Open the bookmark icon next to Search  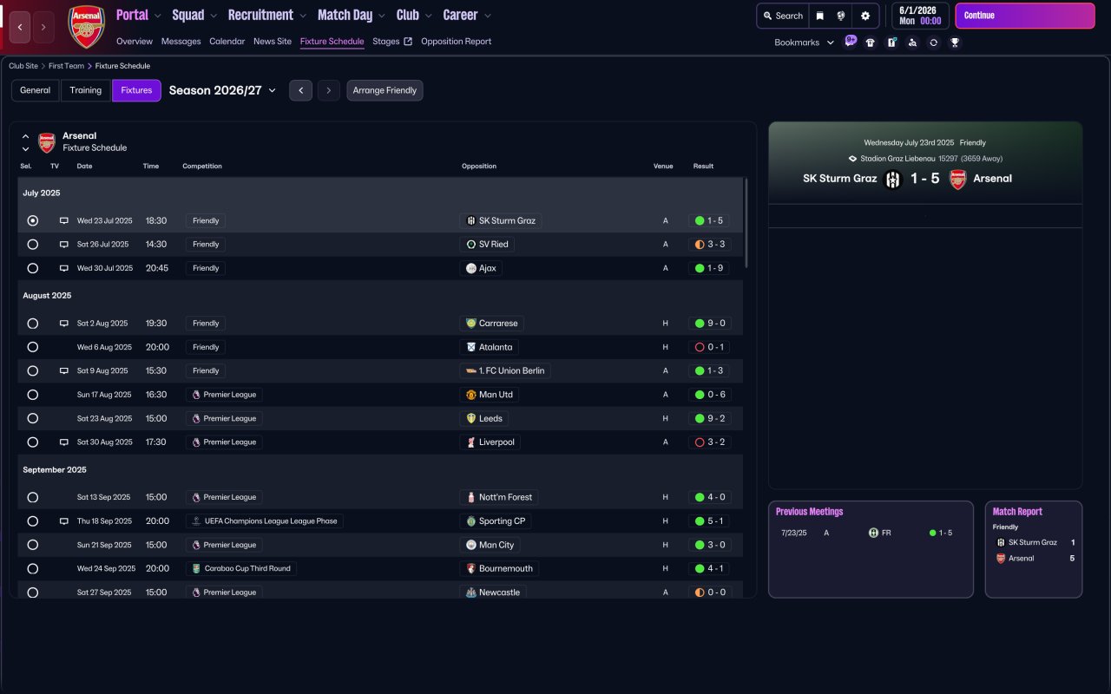pyautogui.click(x=819, y=16)
